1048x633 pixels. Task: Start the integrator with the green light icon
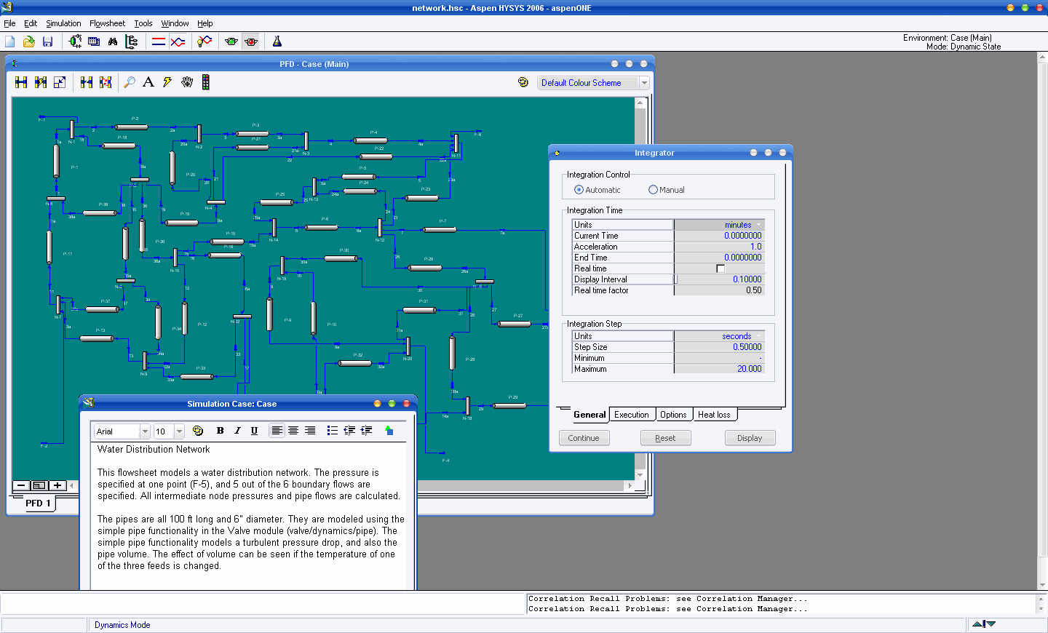[x=231, y=41]
